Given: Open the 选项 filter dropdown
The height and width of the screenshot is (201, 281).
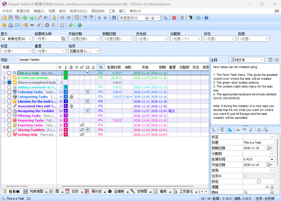Looking at the screenshot, I should tap(84, 51).
